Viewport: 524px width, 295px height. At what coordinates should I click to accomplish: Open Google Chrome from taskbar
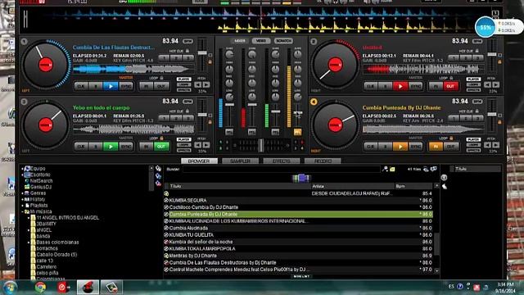pos(40,288)
